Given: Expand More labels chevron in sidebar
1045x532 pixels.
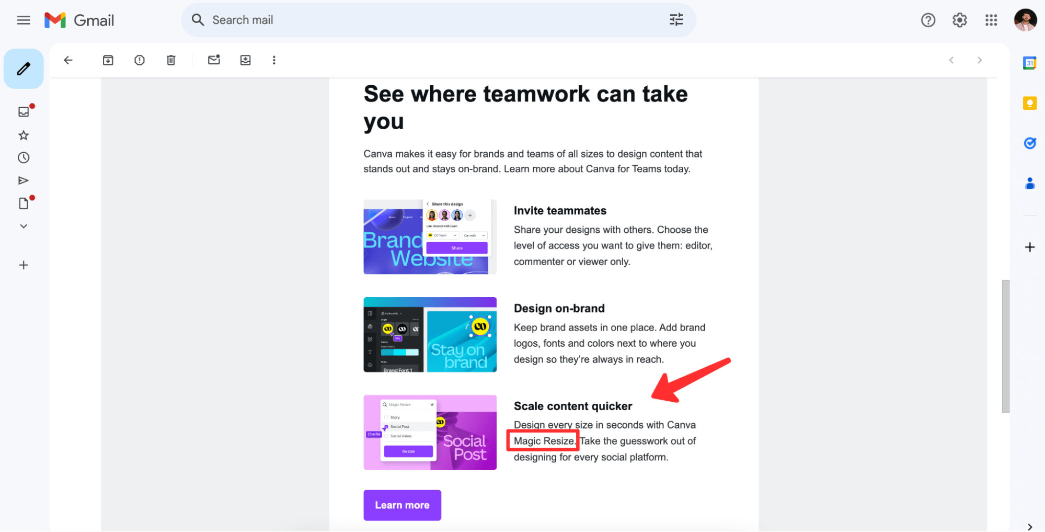Looking at the screenshot, I should (x=24, y=227).
